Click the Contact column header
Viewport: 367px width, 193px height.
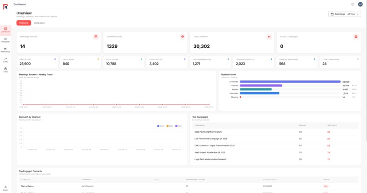pos(25,179)
